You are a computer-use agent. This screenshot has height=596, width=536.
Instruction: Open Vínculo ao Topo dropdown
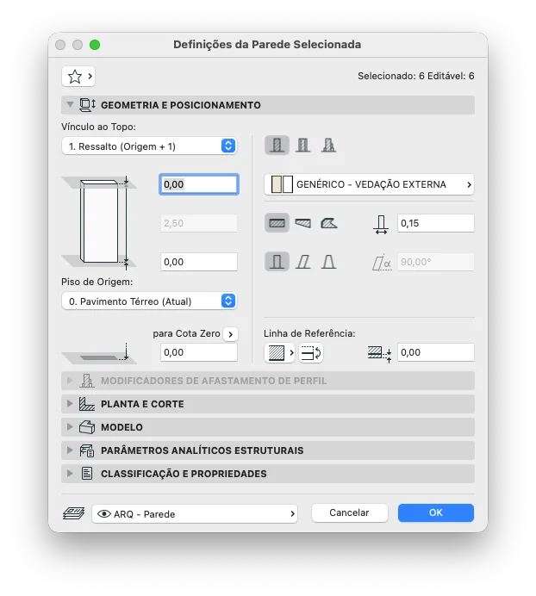(x=149, y=146)
